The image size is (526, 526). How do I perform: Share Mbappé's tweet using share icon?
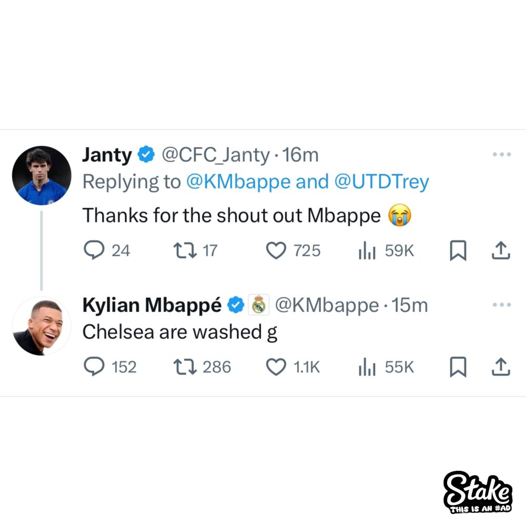(x=501, y=367)
